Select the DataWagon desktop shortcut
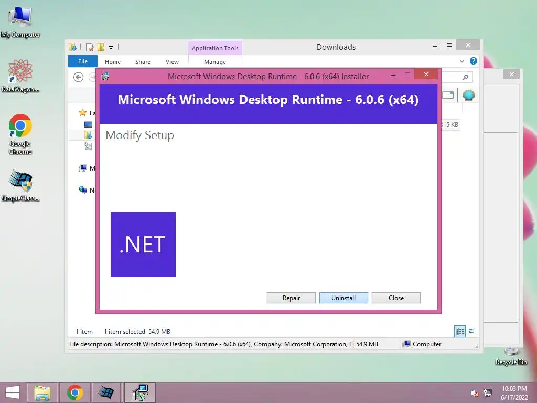 click(x=20, y=76)
